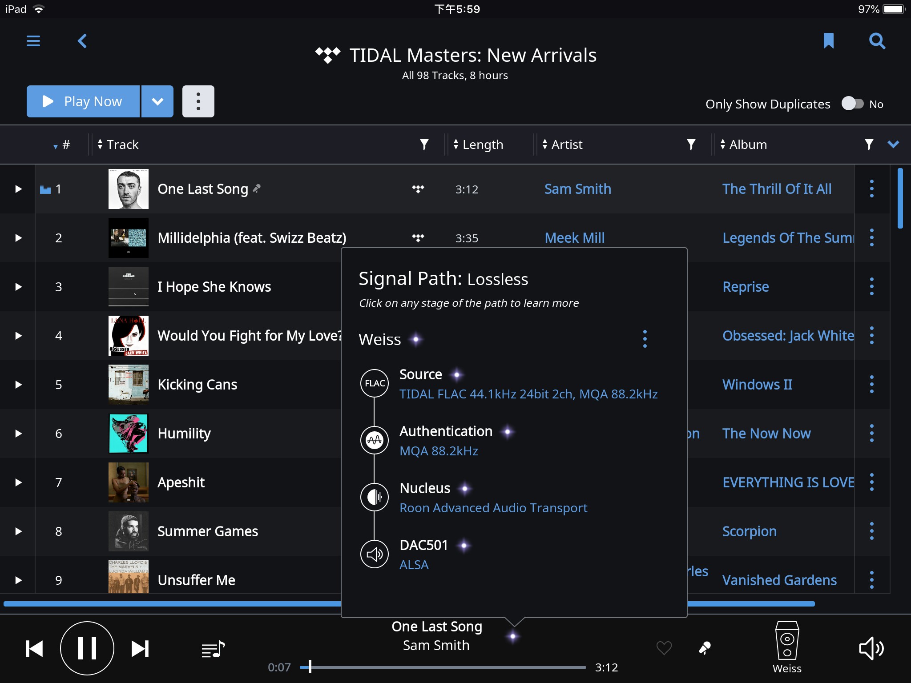The height and width of the screenshot is (683, 911).
Task: Open album link Reprise
Action: (x=746, y=287)
